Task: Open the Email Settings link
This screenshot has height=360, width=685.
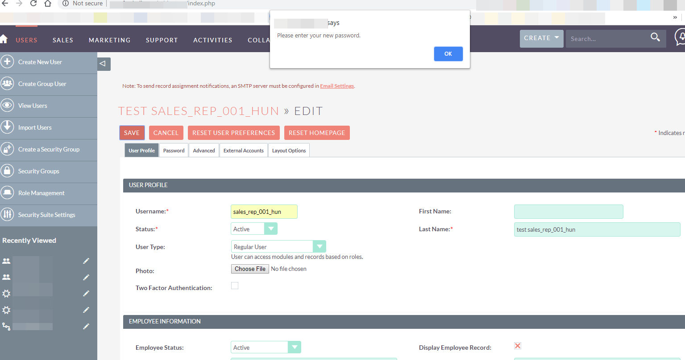Action: pos(337,86)
